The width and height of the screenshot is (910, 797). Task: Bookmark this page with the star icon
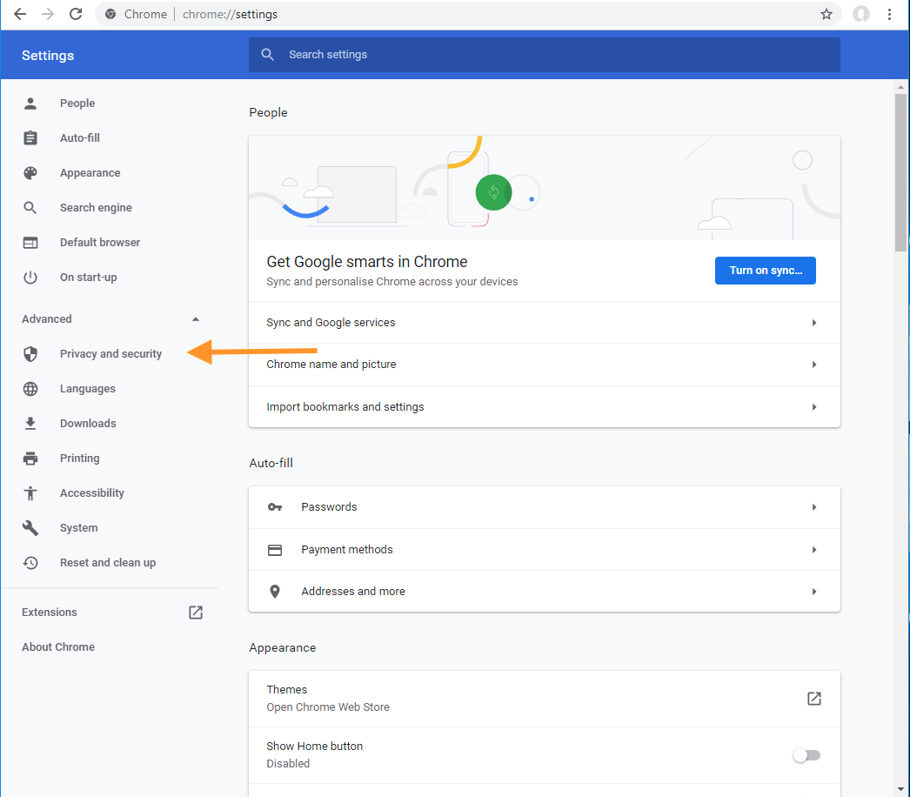826,14
